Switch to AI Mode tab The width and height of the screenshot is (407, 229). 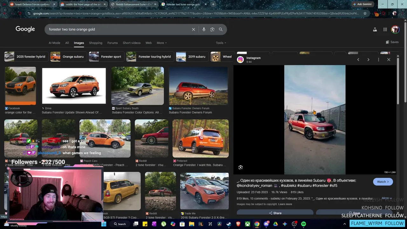[x=54, y=43]
